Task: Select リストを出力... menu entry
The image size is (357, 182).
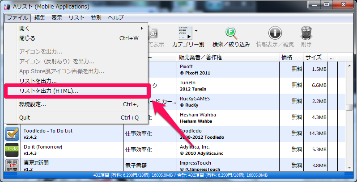Action: (76, 81)
